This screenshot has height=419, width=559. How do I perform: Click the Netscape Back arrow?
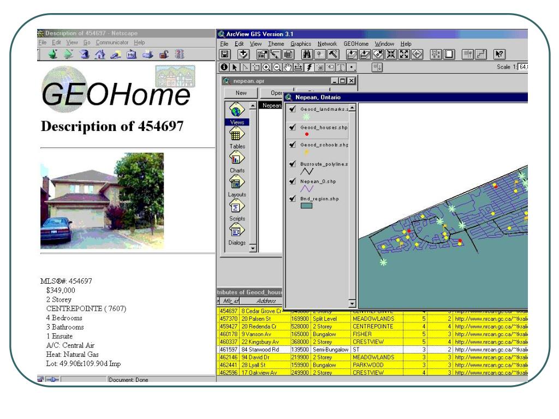(53, 54)
